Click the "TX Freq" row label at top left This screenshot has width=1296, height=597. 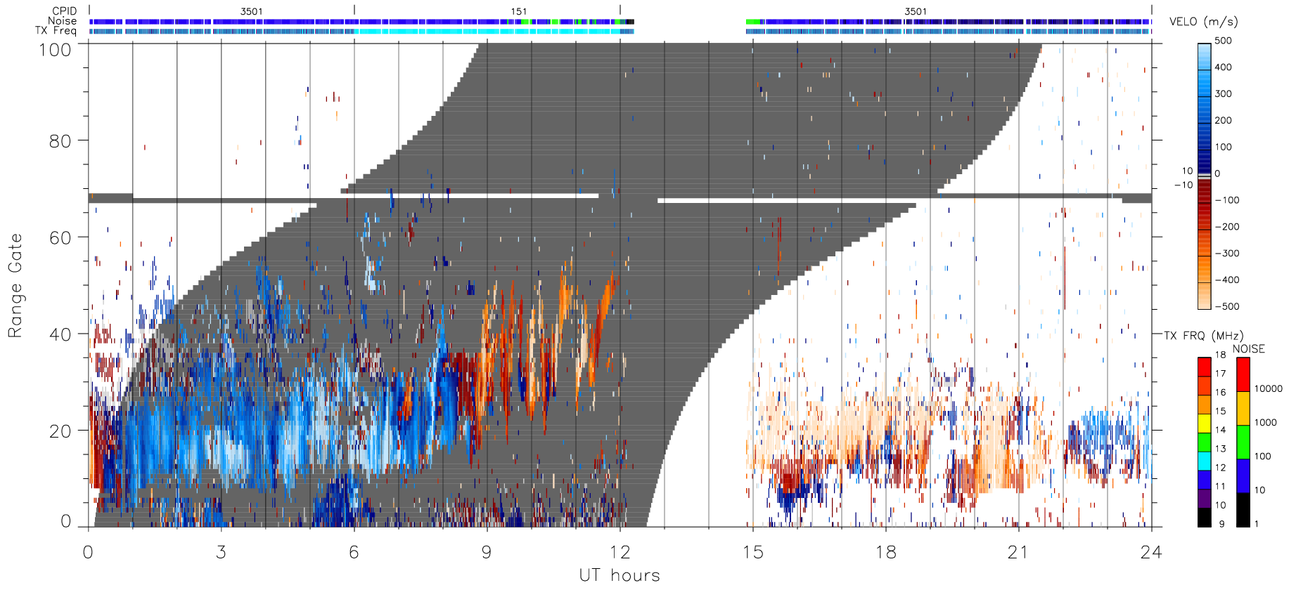(56, 31)
